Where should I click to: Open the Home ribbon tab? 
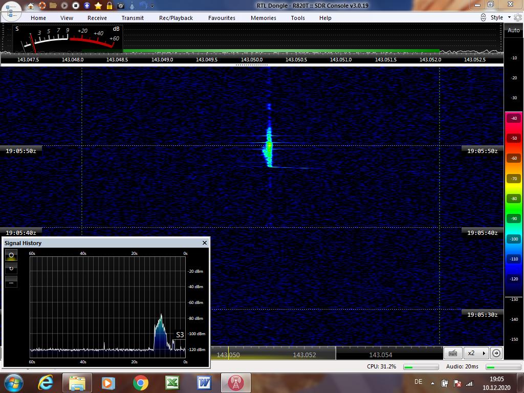coord(38,18)
